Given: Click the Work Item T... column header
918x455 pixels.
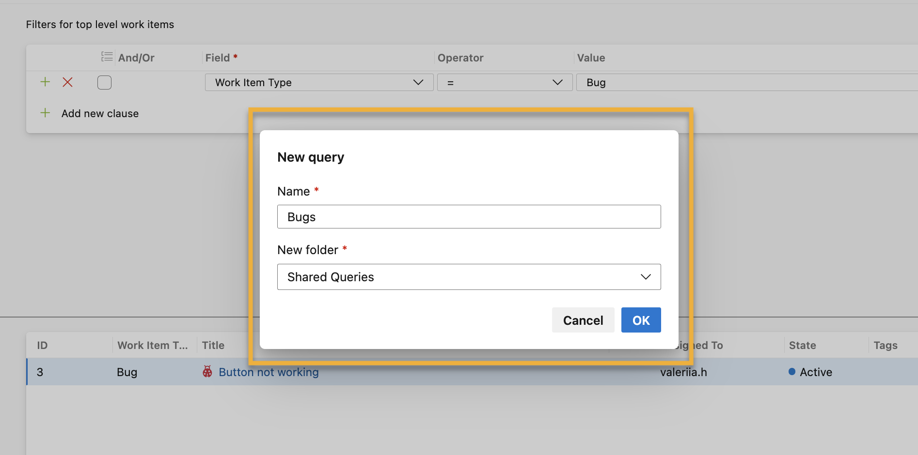Looking at the screenshot, I should 152,346.
